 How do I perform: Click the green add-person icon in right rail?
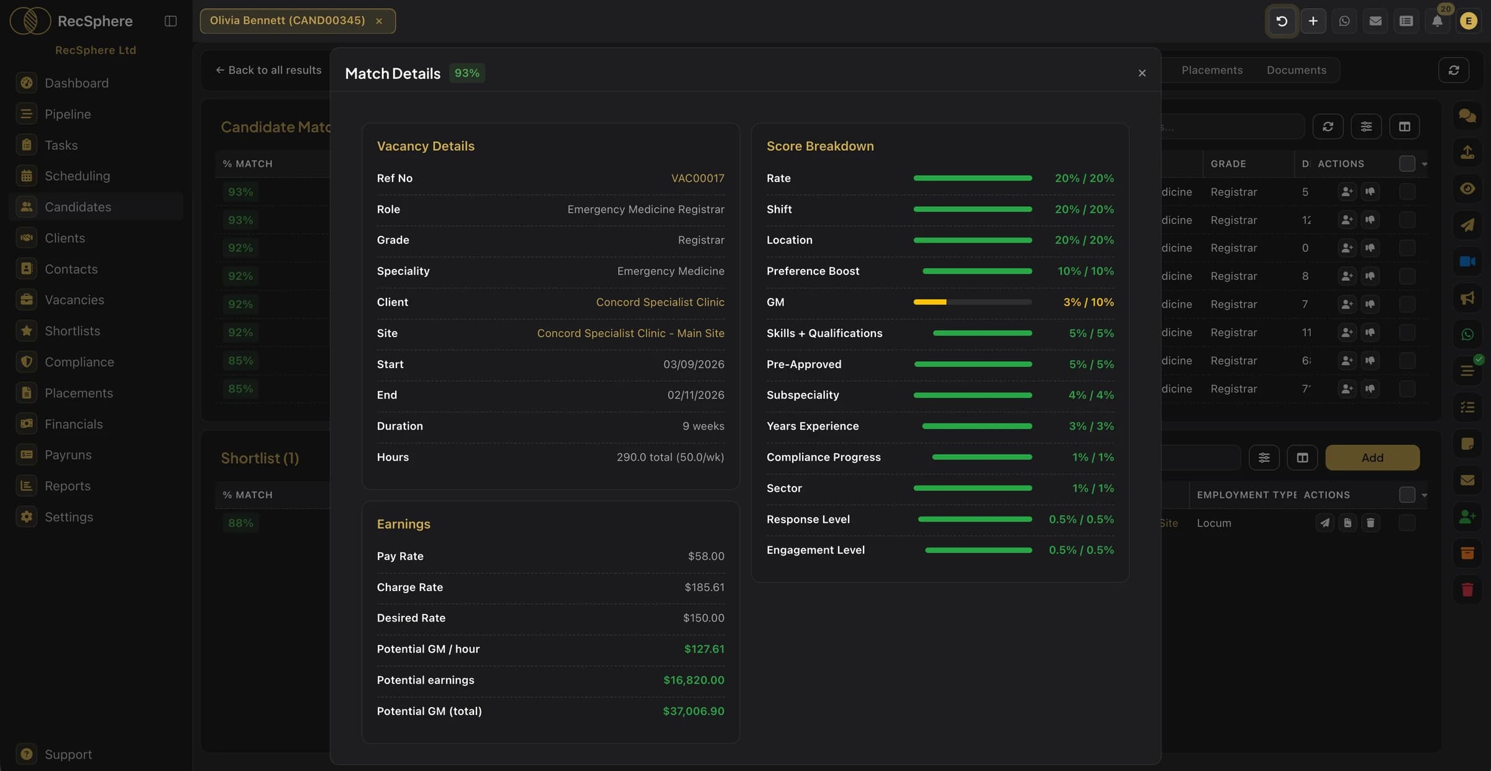[1467, 516]
